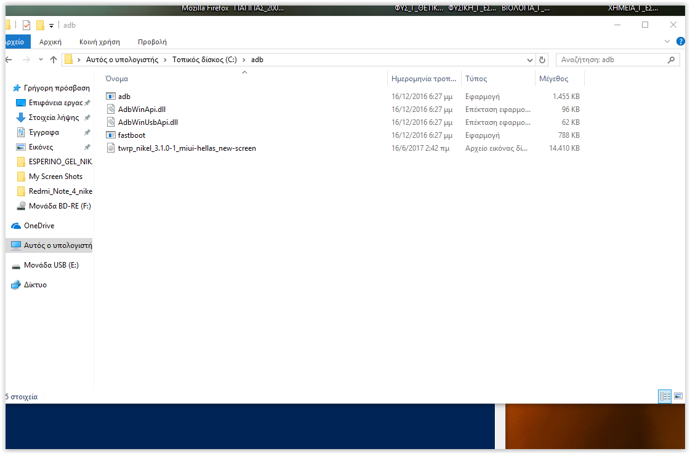Switch to Details view icon
Image resolution: width=690 pixels, height=454 pixels.
click(665, 396)
